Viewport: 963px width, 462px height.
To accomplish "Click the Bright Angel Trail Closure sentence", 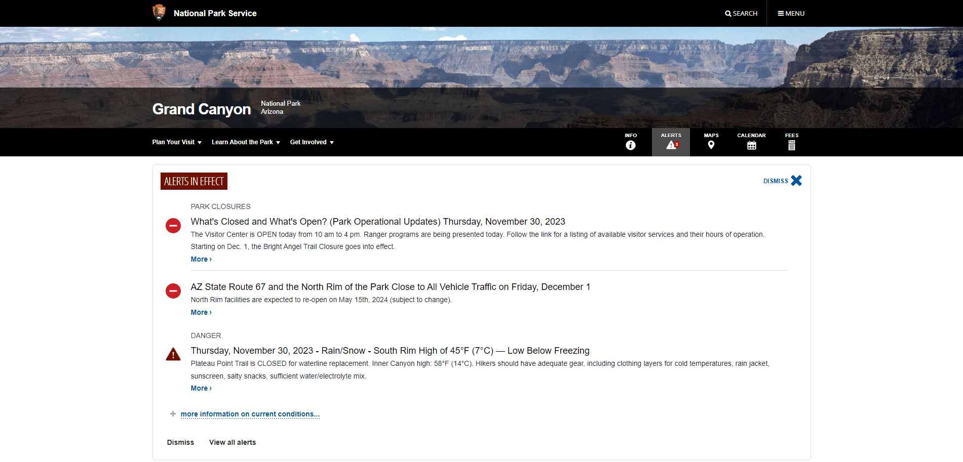I will point(293,246).
